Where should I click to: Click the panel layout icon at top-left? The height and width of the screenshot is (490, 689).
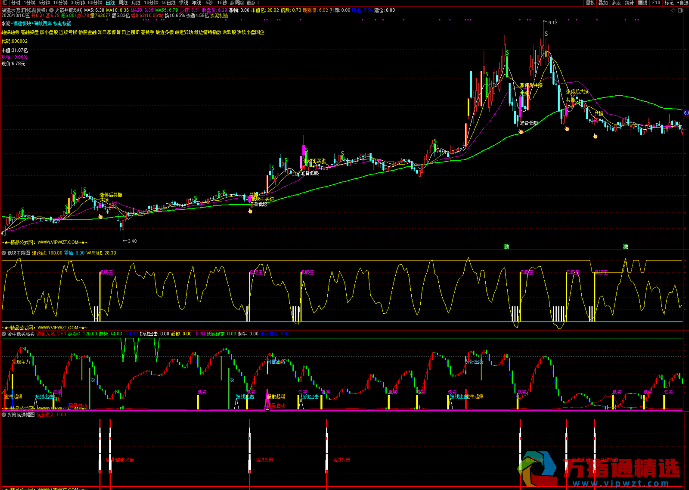coord(5,3)
